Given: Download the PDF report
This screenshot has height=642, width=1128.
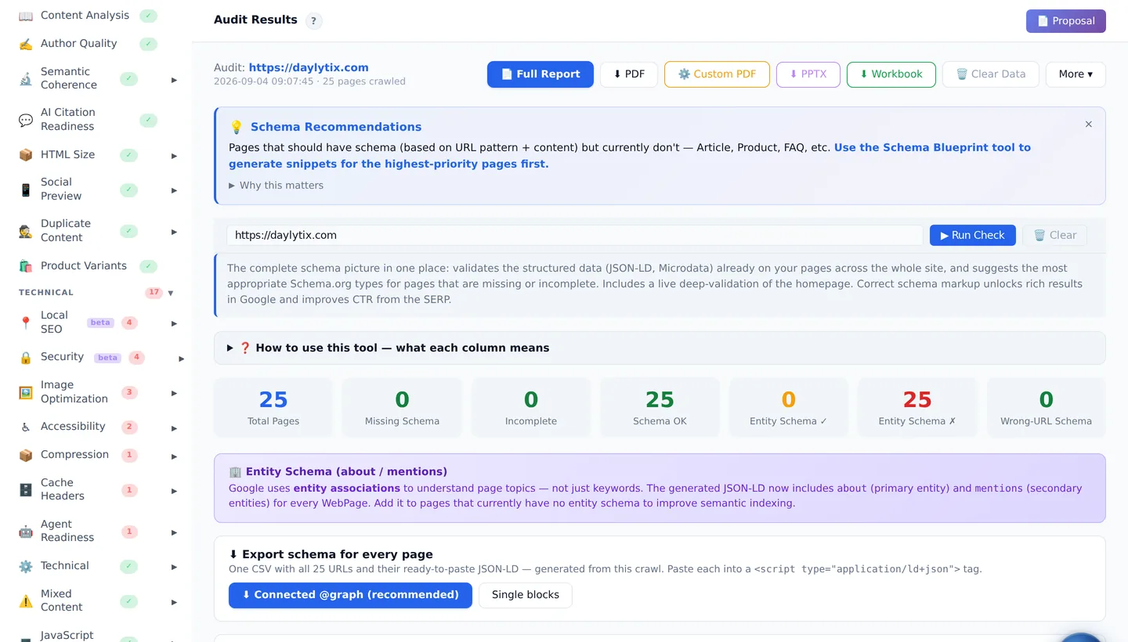Looking at the screenshot, I should tap(629, 74).
